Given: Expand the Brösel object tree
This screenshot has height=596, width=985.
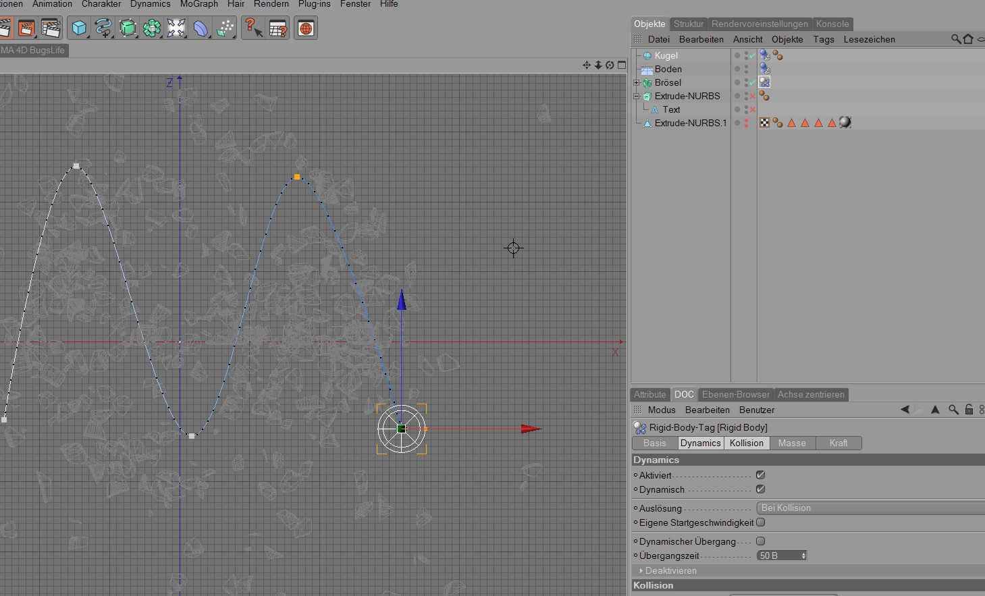Looking at the screenshot, I should pyautogui.click(x=636, y=82).
